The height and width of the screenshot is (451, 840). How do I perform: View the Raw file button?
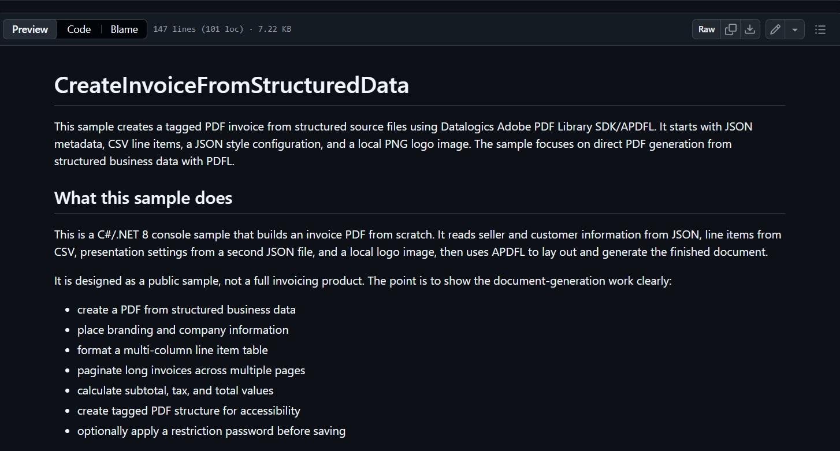coord(707,29)
